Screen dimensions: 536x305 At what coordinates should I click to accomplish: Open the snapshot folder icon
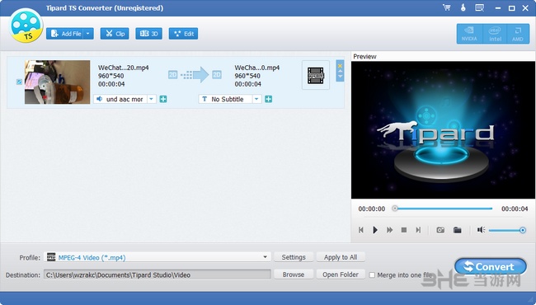[458, 230]
